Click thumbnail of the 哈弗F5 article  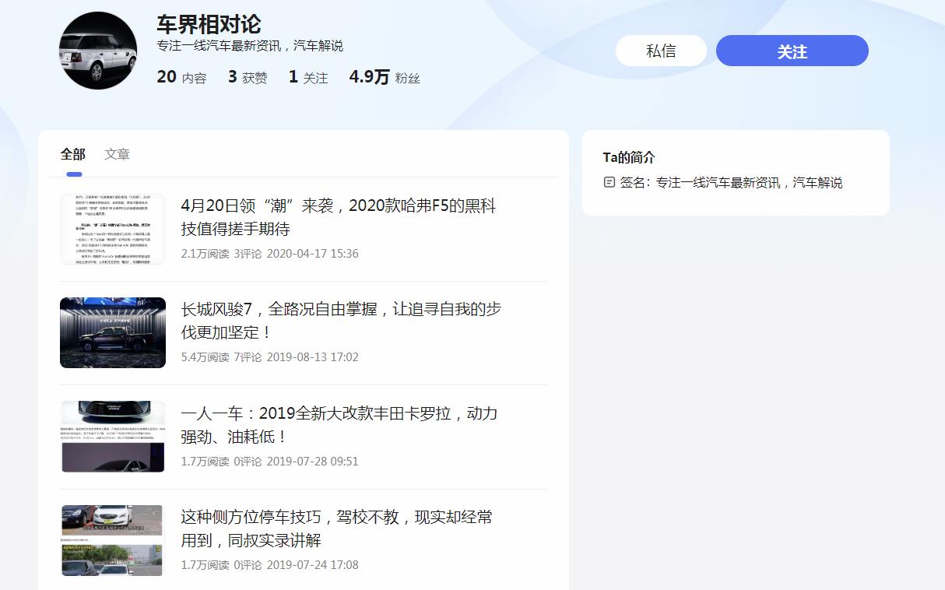113,229
